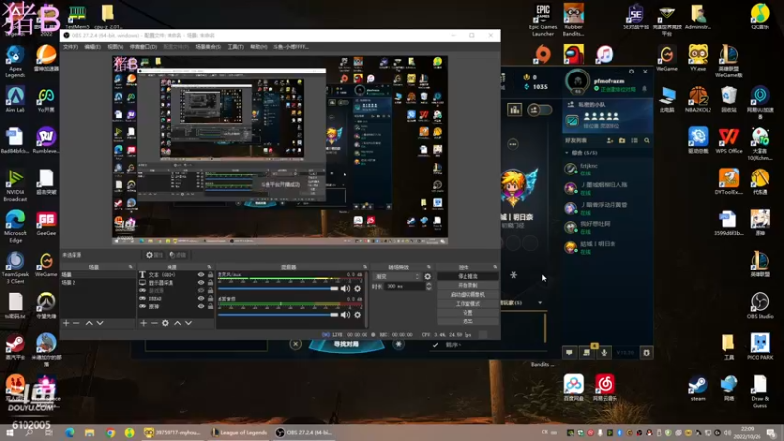
Task: Click the 300 ms transition duration field
Action: click(405, 286)
